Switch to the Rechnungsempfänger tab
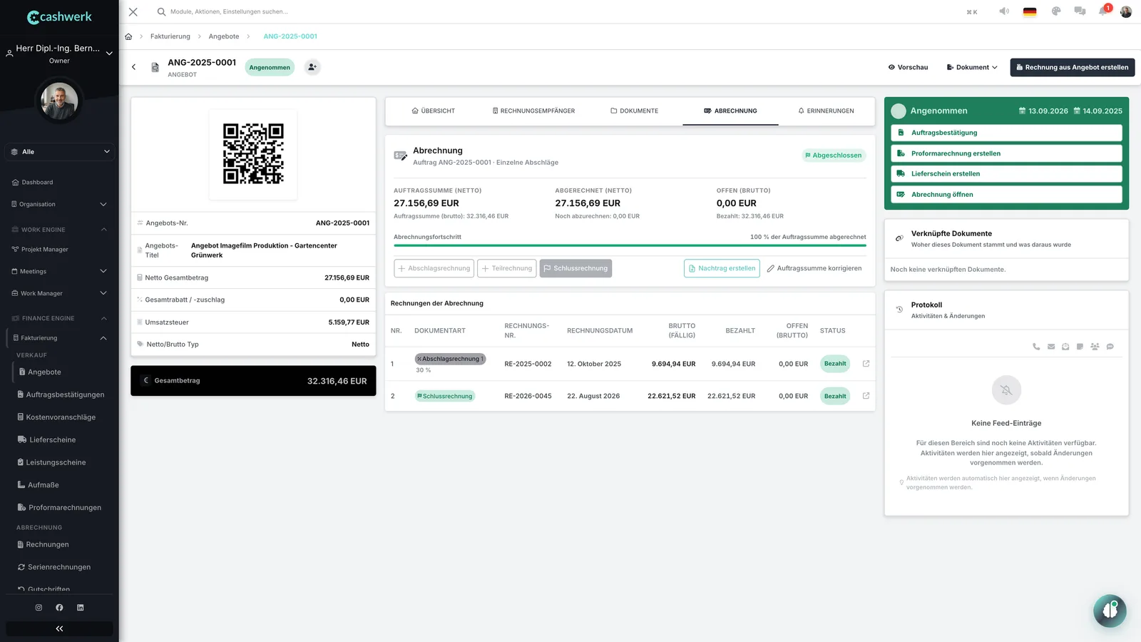 pyautogui.click(x=534, y=111)
